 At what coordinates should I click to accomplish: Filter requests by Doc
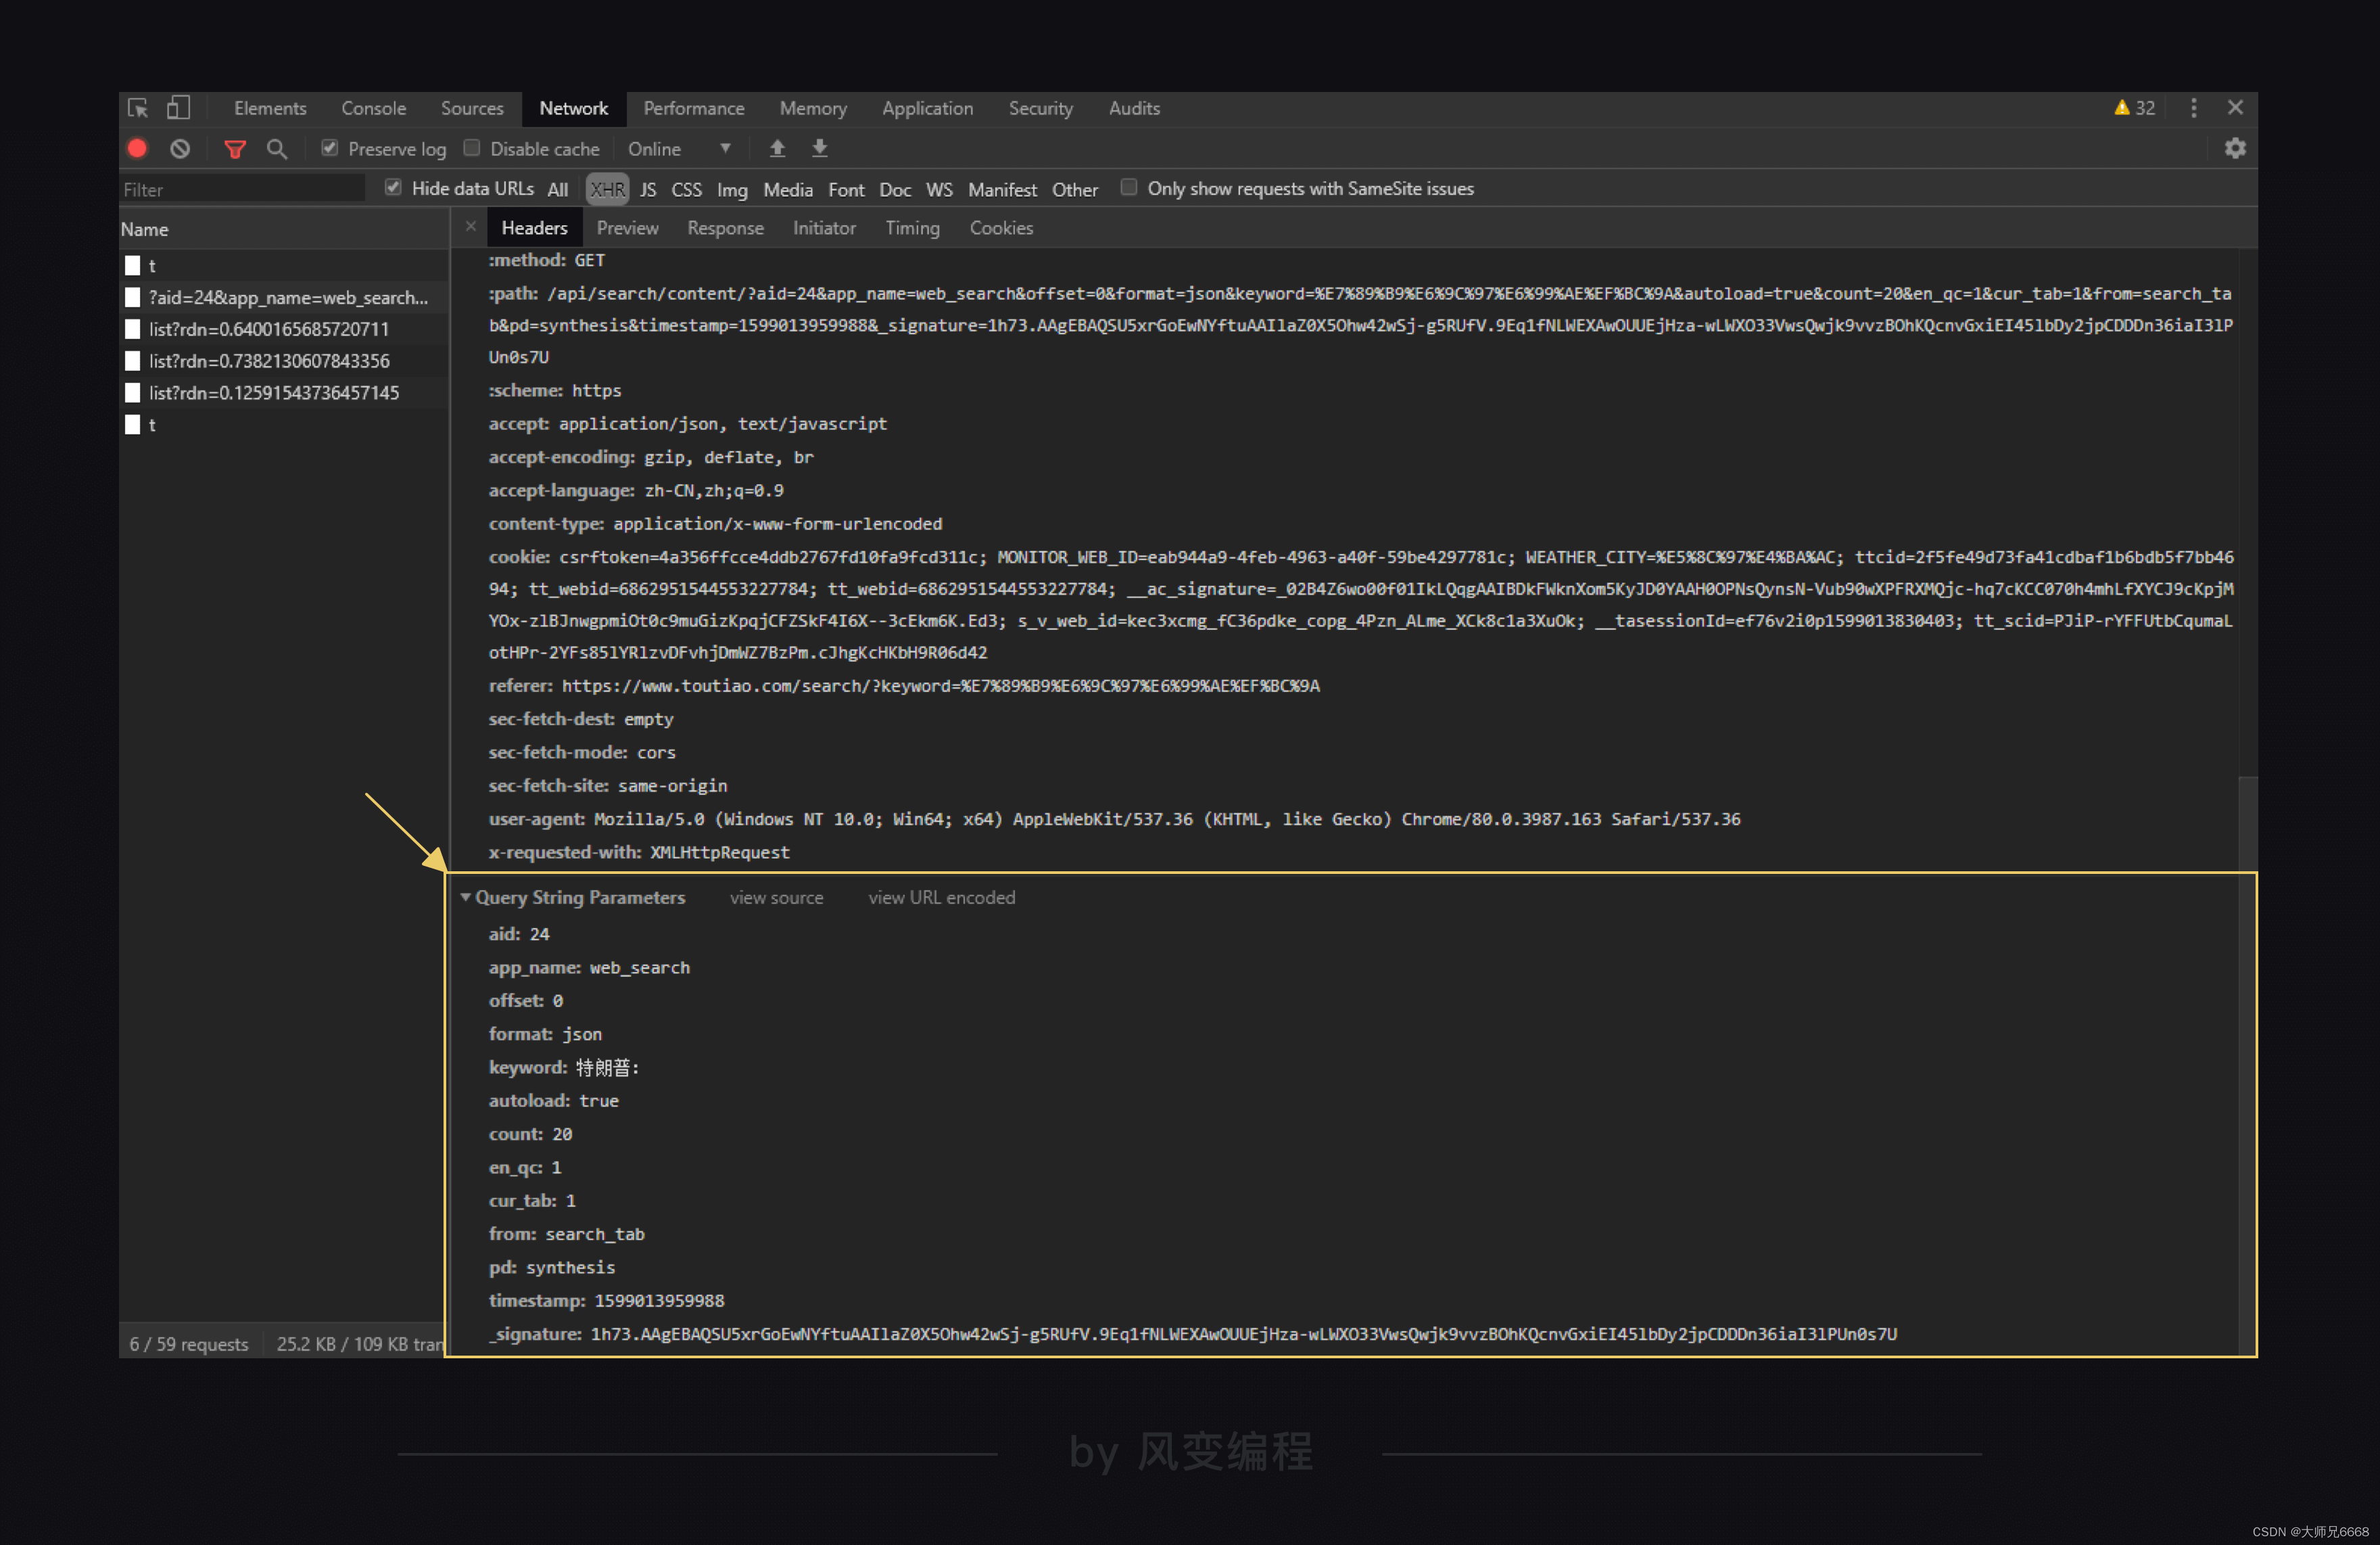pos(895,189)
